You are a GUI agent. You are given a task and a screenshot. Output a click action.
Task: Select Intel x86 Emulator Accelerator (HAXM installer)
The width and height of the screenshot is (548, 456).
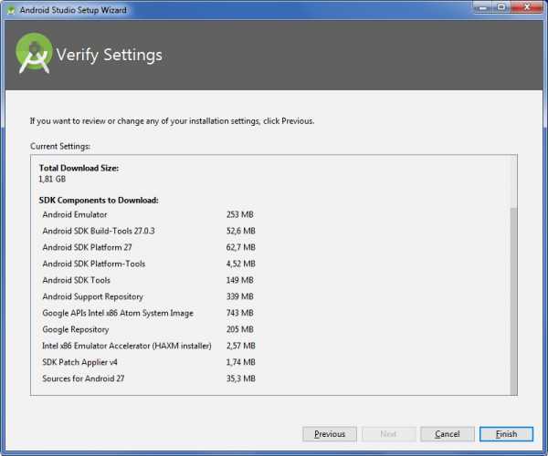(127, 346)
